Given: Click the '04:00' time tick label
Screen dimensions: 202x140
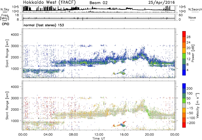Looking at the screenshot, I should 48,135.
